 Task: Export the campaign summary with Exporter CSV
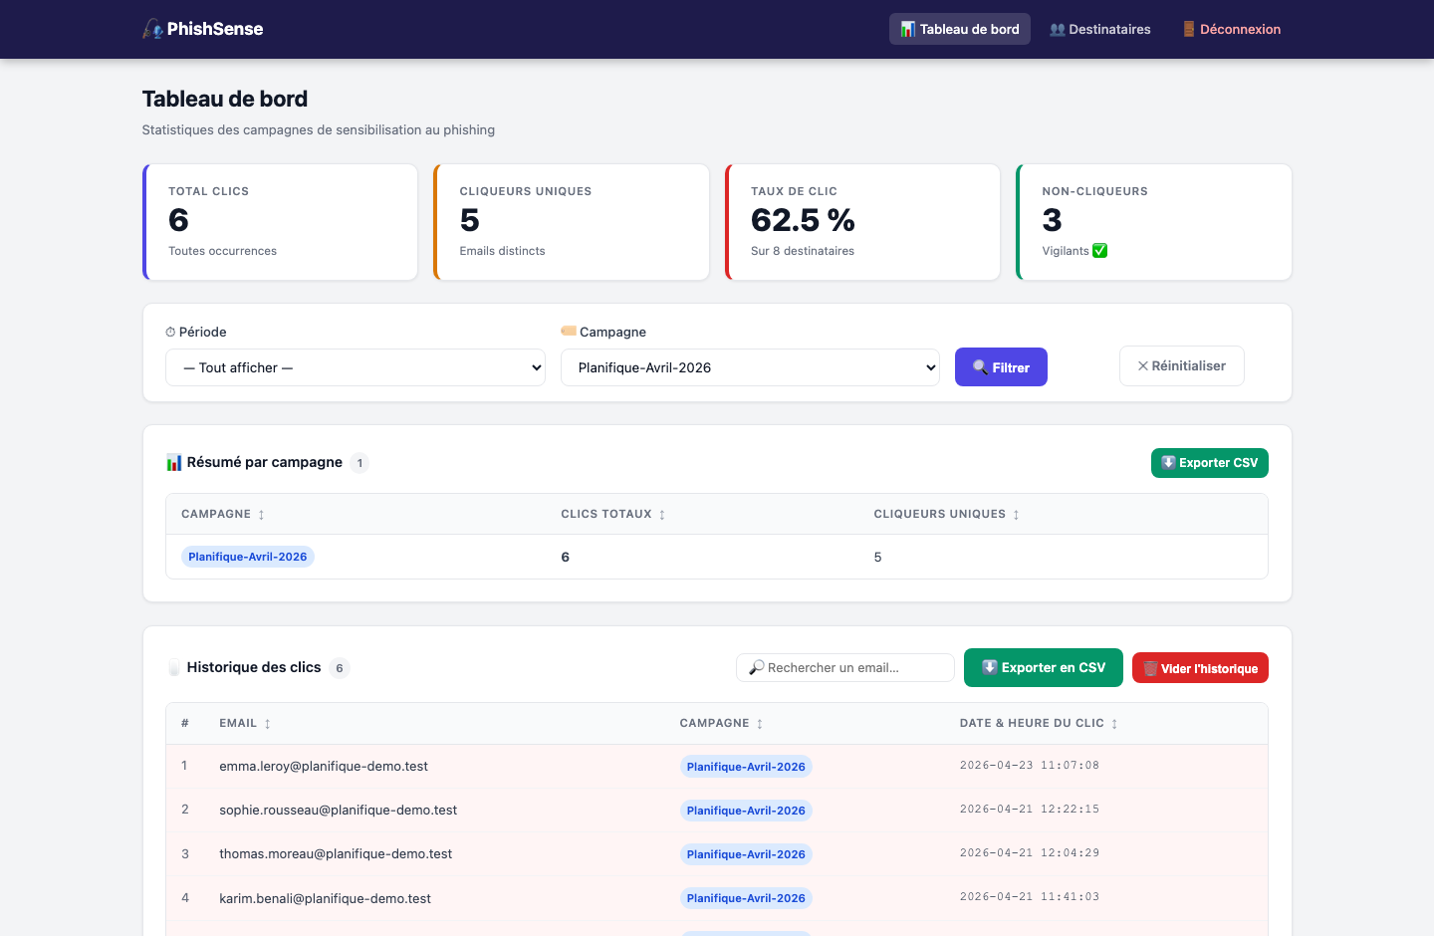[1210, 463]
